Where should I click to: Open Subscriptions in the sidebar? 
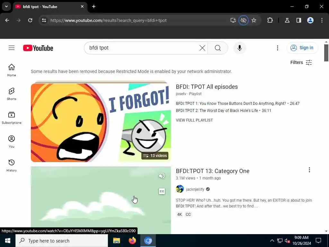click(x=12, y=118)
